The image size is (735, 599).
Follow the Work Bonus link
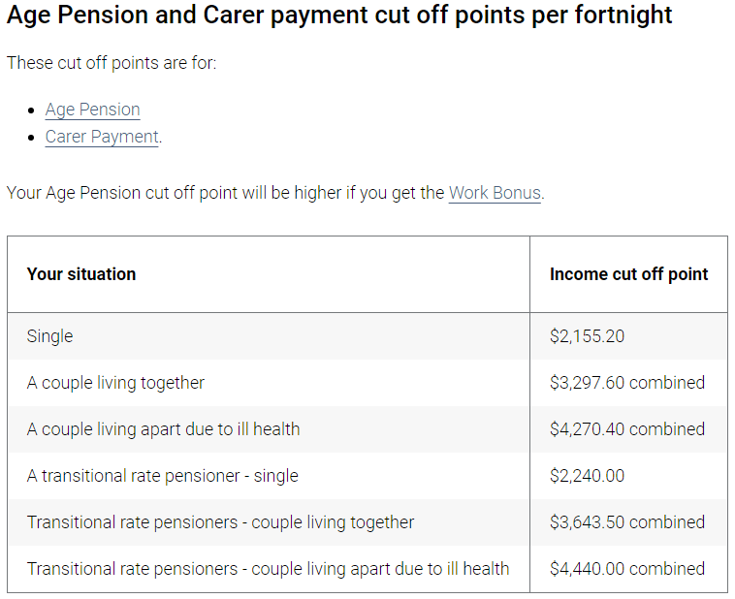tap(495, 193)
